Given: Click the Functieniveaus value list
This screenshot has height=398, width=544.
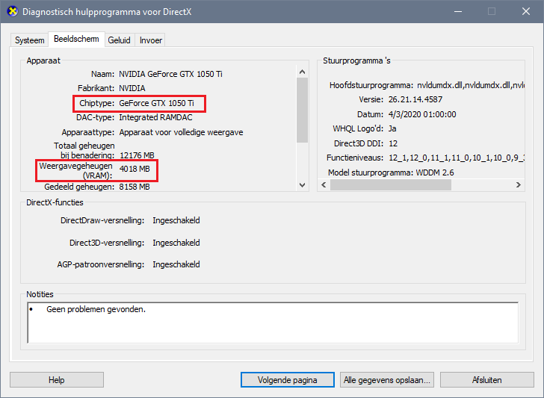Looking at the screenshot, I should coord(457,158).
